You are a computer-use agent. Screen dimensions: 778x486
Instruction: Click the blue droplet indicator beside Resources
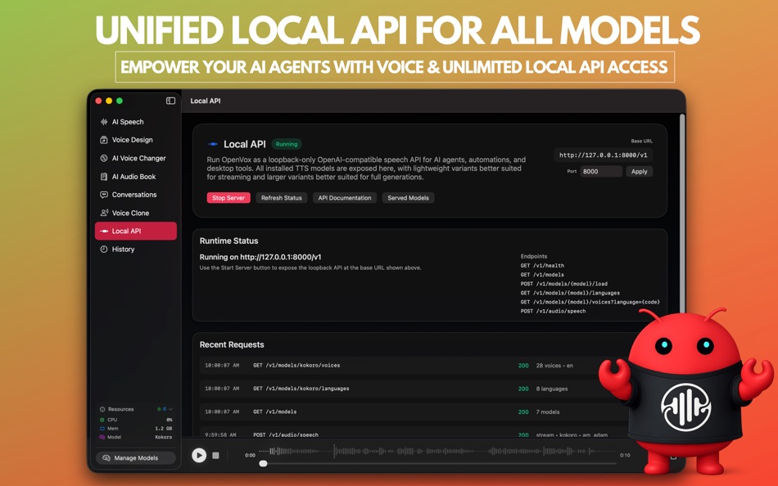(x=165, y=409)
